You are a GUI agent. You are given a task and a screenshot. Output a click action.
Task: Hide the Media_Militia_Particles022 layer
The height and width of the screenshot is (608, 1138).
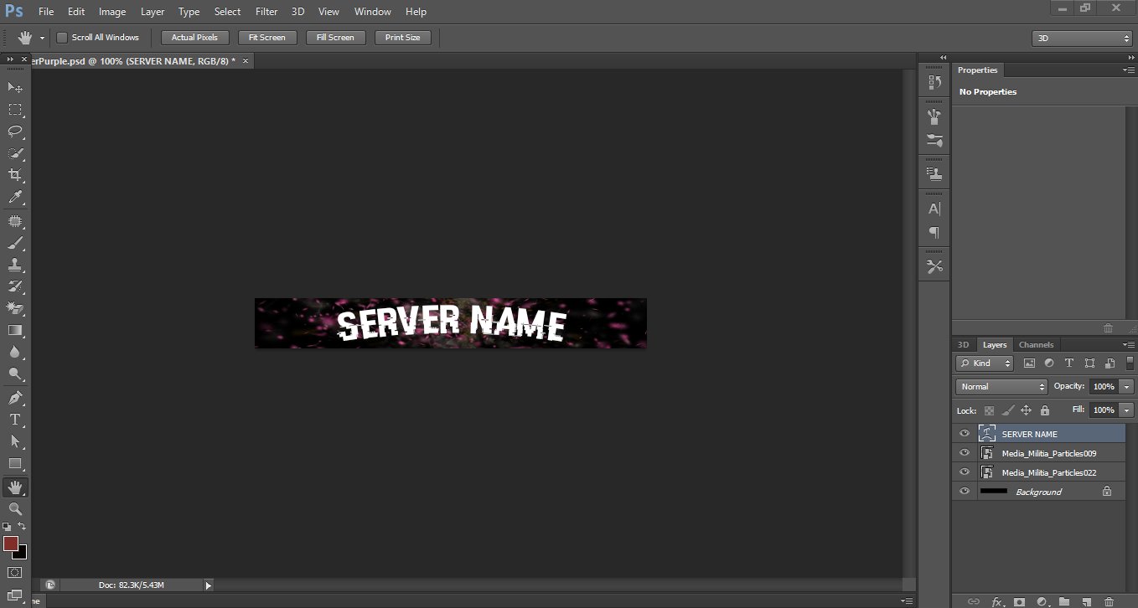click(965, 472)
